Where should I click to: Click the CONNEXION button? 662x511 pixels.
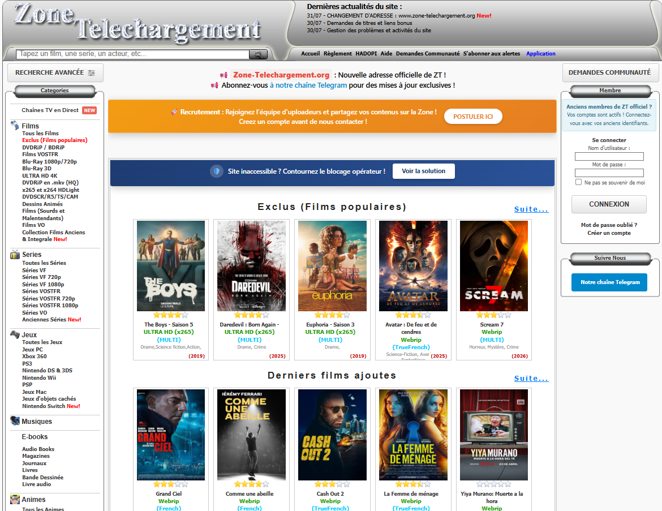[609, 204]
